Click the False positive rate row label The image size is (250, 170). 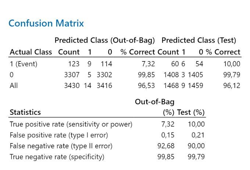tap(59, 135)
